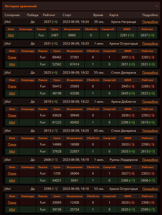Click the Старт column header
This screenshot has height=215, width=162.
pyautogui.click(x=67, y=15)
